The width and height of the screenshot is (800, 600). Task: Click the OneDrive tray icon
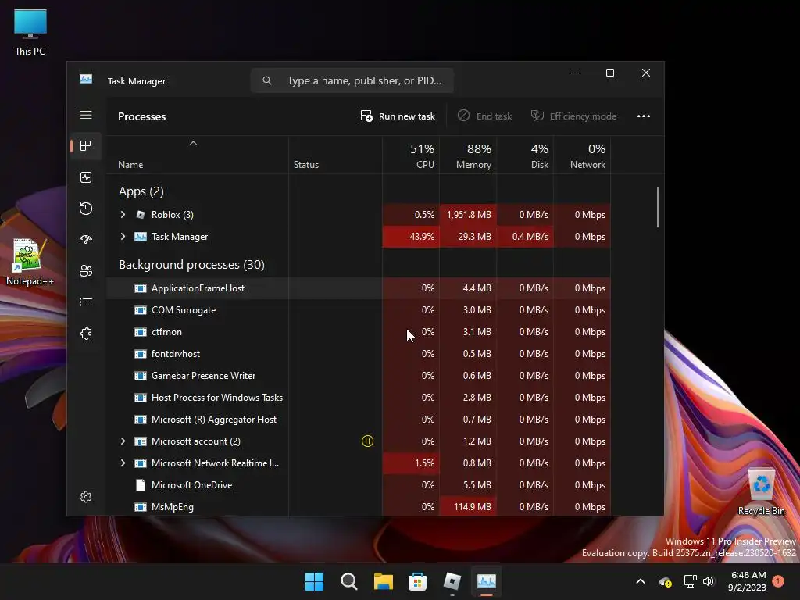[x=666, y=581]
